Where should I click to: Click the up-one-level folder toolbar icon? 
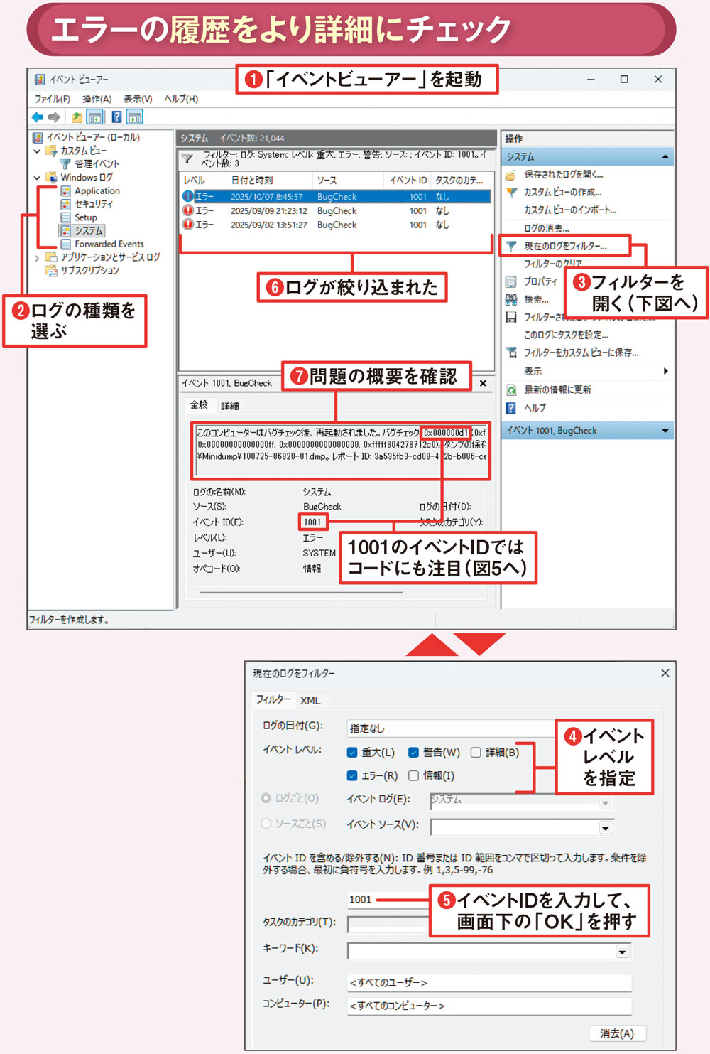tap(77, 117)
